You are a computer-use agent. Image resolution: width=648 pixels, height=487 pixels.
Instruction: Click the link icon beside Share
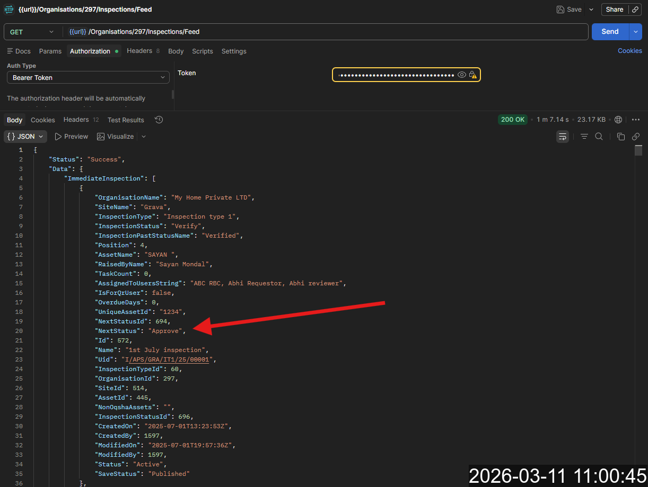point(635,10)
